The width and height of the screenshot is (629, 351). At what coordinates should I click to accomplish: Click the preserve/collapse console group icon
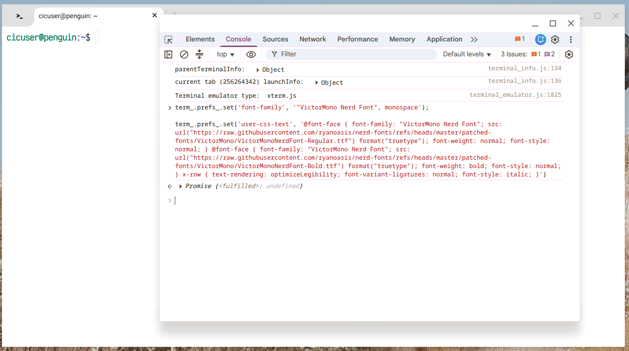pos(199,54)
